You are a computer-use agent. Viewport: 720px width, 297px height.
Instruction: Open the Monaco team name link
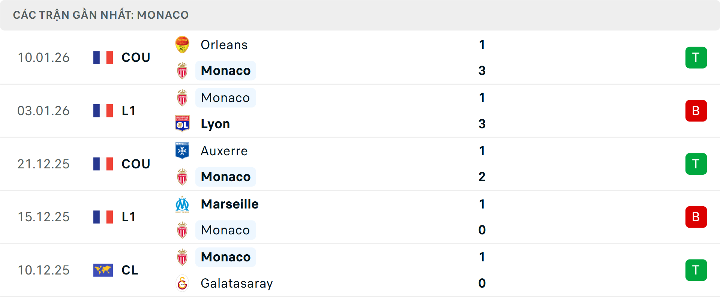point(225,70)
